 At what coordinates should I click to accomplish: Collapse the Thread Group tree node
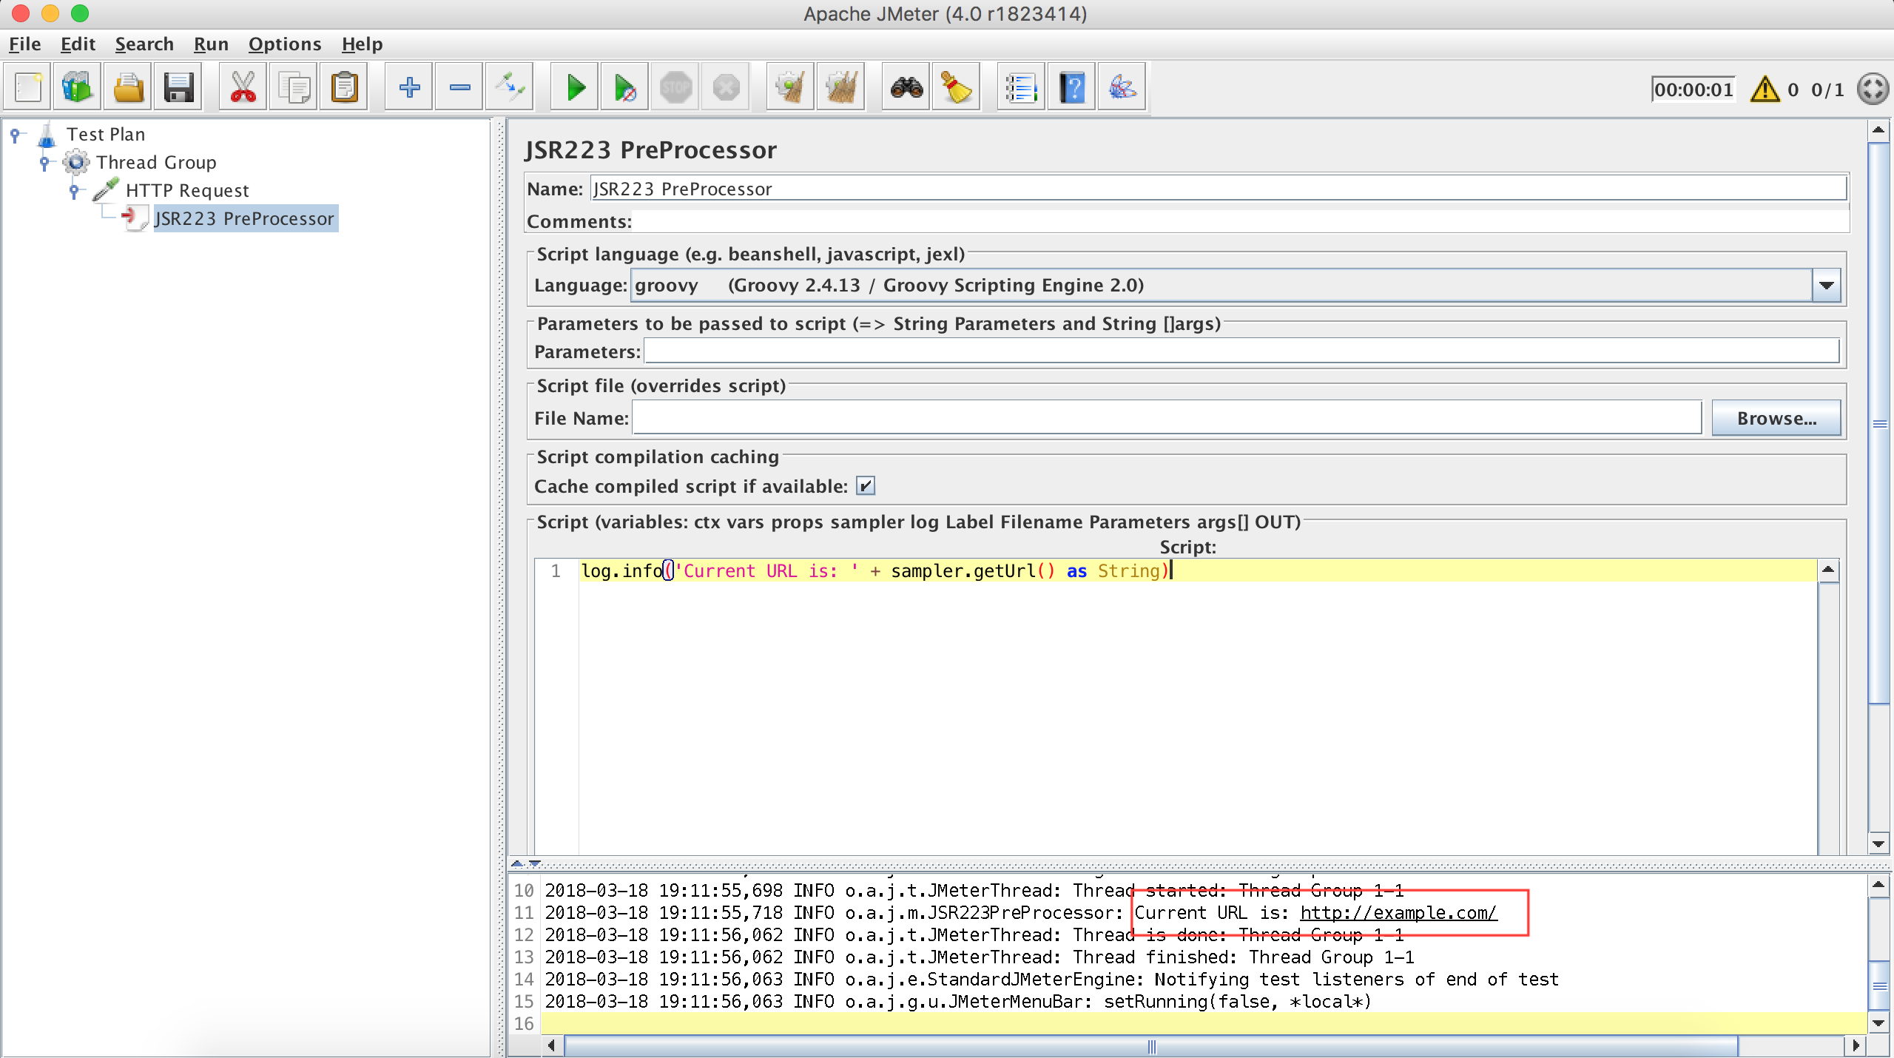[44, 162]
